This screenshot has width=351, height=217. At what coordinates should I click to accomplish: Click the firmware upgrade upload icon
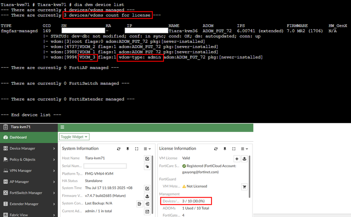(x=147, y=196)
